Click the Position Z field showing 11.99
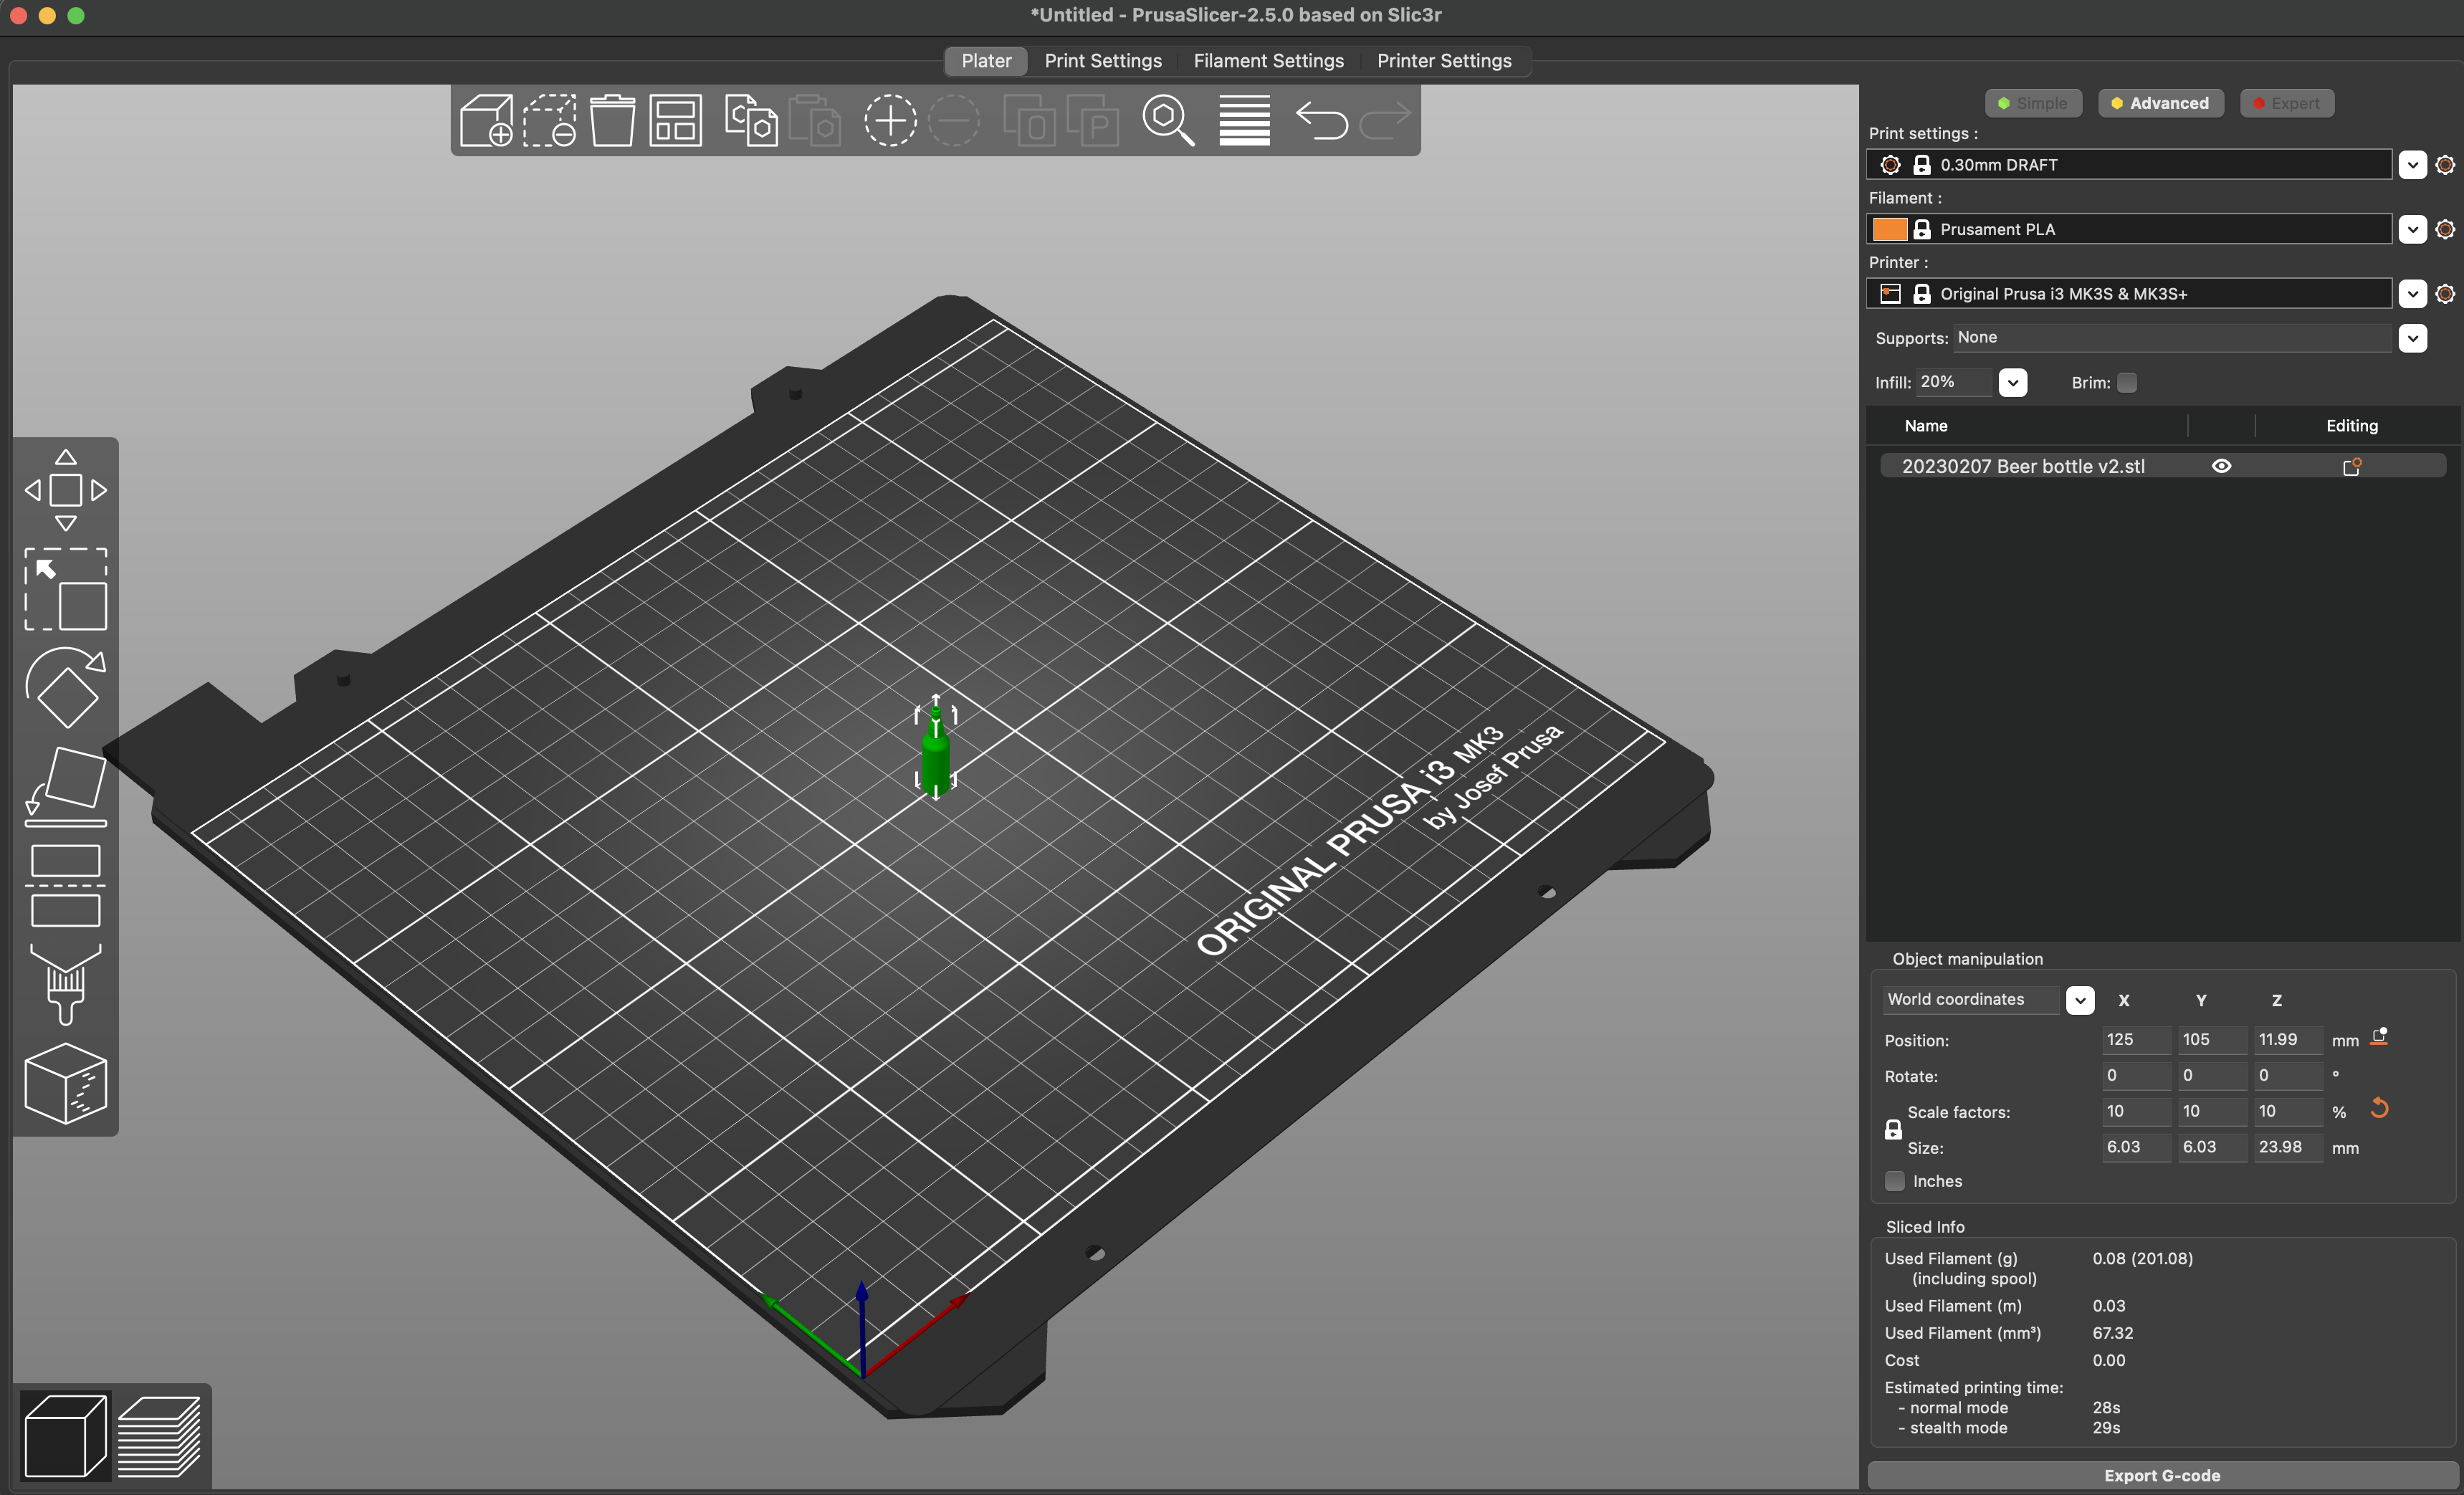Viewport: 2464px width, 1495px height. 2287,1040
